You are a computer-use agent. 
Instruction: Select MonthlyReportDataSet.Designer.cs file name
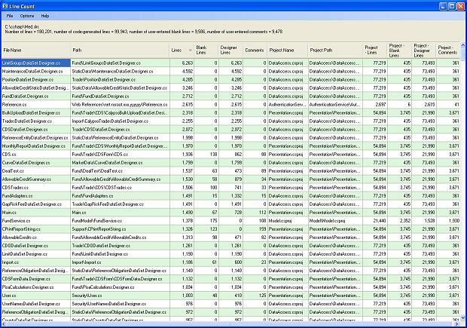(x=34, y=146)
